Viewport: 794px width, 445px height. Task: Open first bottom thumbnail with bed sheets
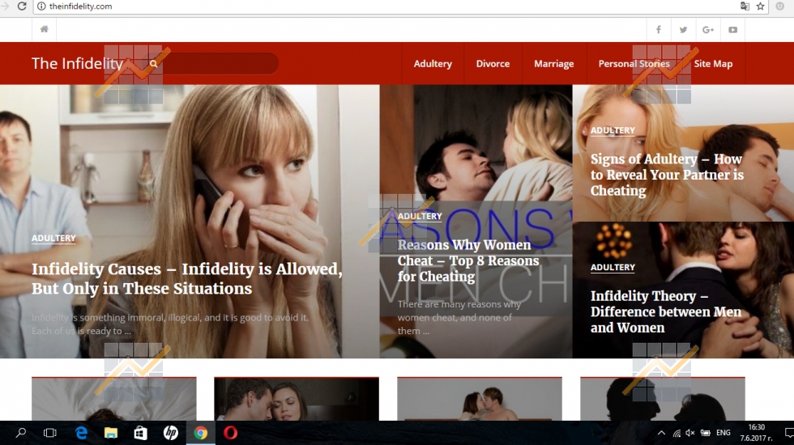coord(114,399)
